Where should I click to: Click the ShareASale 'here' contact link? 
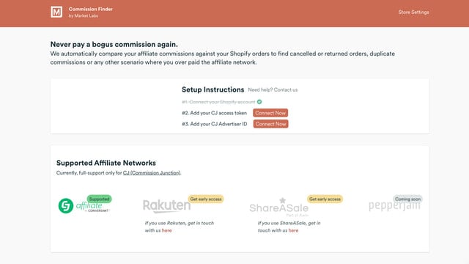coord(293,230)
